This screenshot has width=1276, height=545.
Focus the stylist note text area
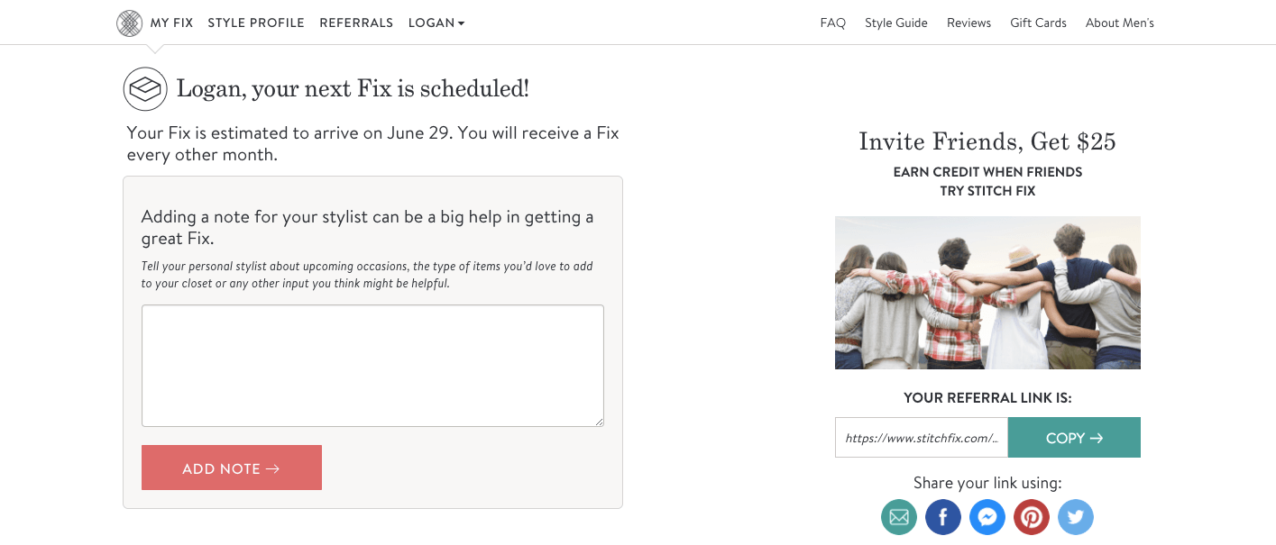372,366
